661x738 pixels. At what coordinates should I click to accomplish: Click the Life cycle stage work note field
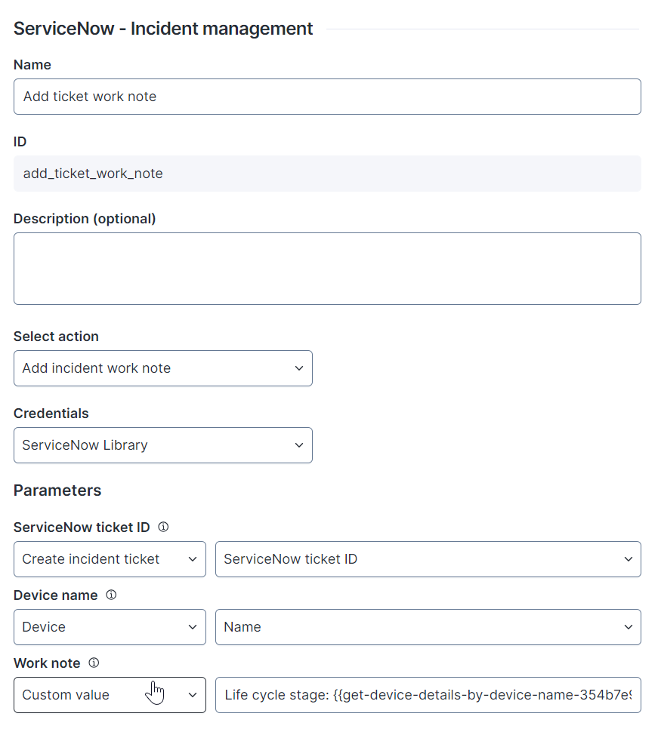pyautogui.click(x=428, y=695)
